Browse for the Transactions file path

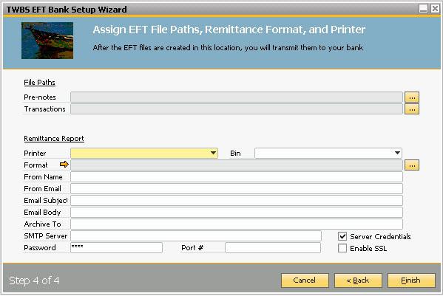point(412,109)
